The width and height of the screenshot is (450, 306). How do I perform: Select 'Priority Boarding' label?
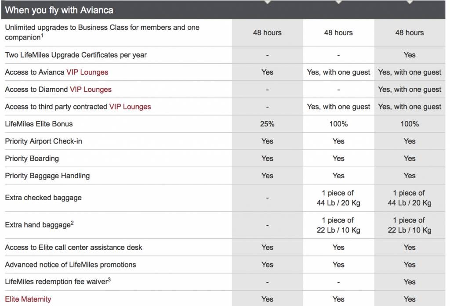(x=32, y=158)
